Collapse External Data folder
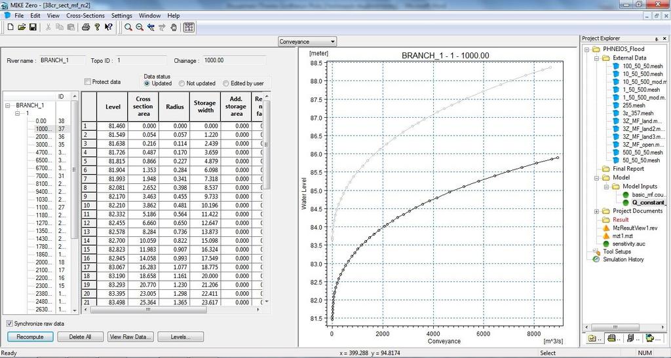Image resolution: width=671 pixels, height=358 pixels. pos(596,58)
